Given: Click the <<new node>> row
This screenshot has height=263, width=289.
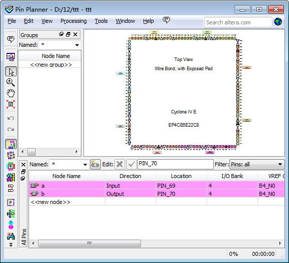Looking at the screenshot, I should (x=67, y=202).
